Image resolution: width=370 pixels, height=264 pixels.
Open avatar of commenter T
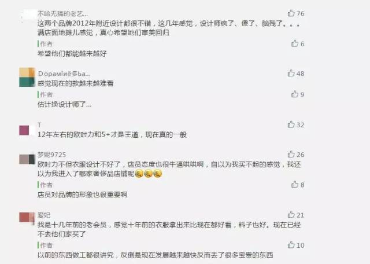pyautogui.click(x=27, y=130)
